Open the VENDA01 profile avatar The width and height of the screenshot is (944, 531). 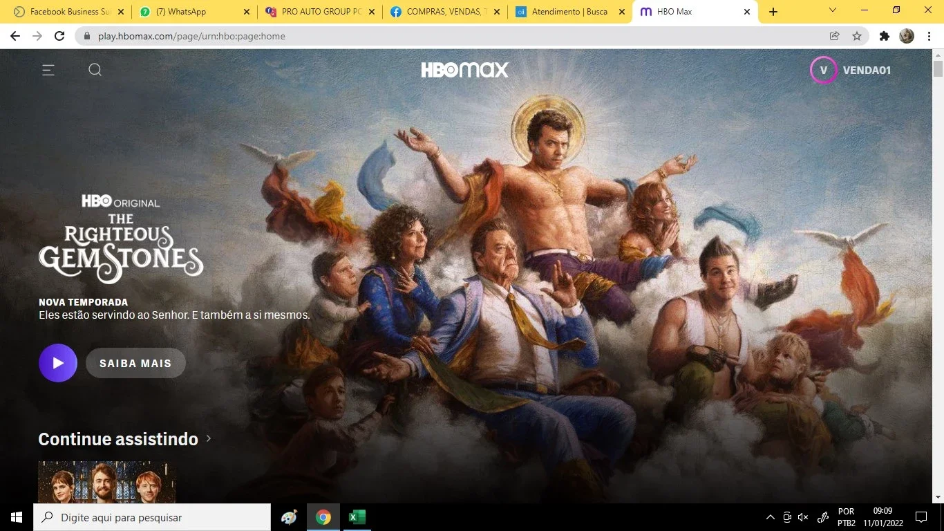(x=824, y=70)
